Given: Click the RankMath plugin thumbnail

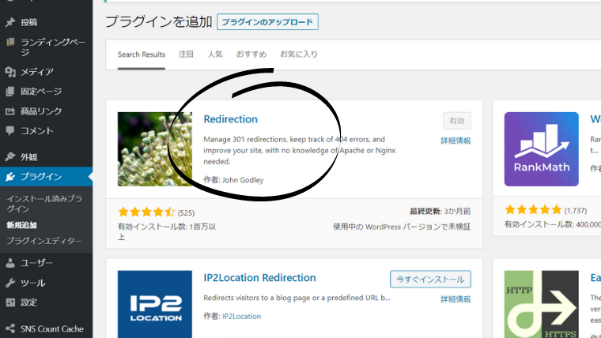Looking at the screenshot, I should click(541, 149).
